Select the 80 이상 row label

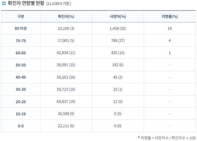point(21,28)
